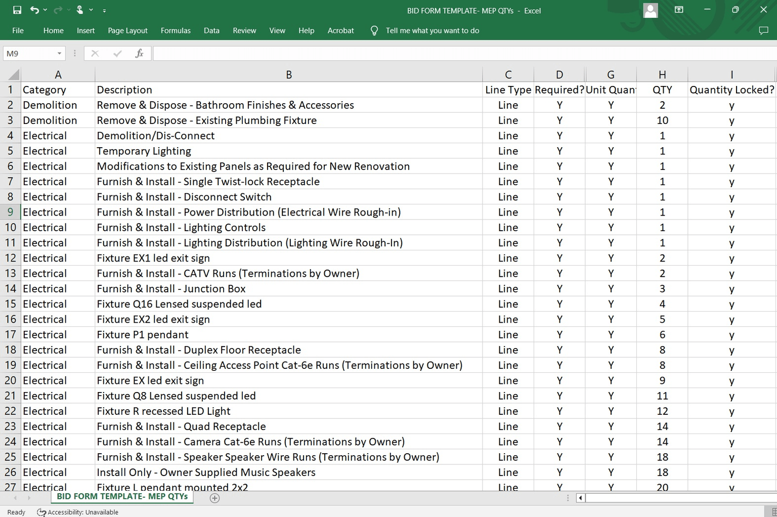
Task: Expand the Name Box dropdown arrow
Action: pyautogui.click(x=60, y=54)
